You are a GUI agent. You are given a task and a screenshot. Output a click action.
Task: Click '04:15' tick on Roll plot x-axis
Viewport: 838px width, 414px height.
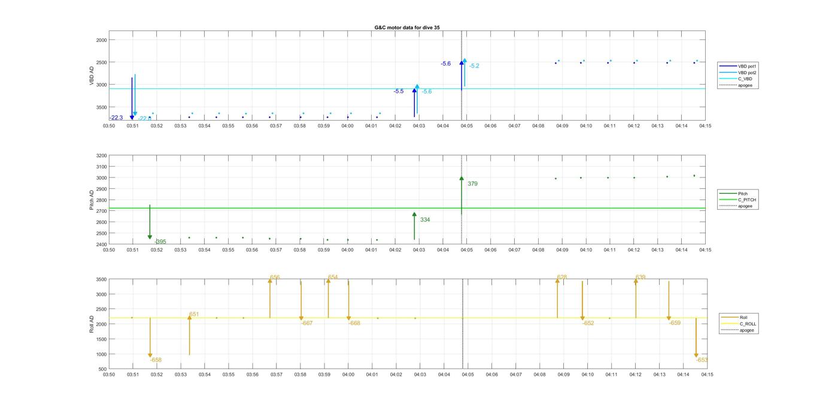[x=707, y=375]
